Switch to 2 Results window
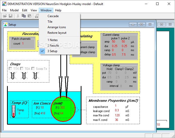Screen dimensions: 175x138 click(60, 46)
